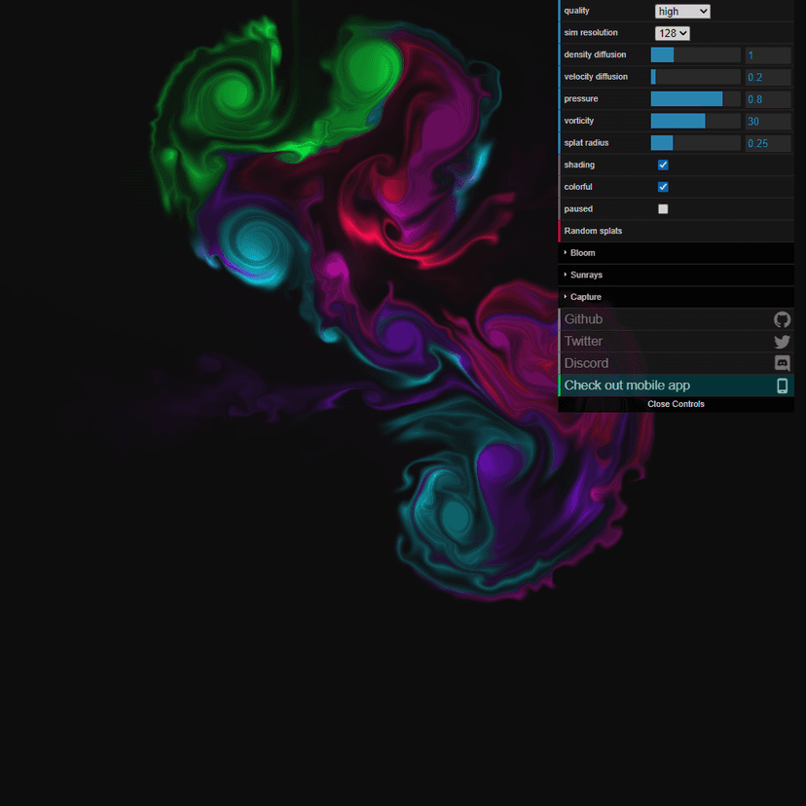Open the GitHub repository icon

782,319
